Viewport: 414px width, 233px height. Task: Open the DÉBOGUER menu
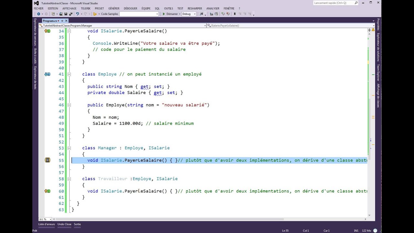pos(130,8)
